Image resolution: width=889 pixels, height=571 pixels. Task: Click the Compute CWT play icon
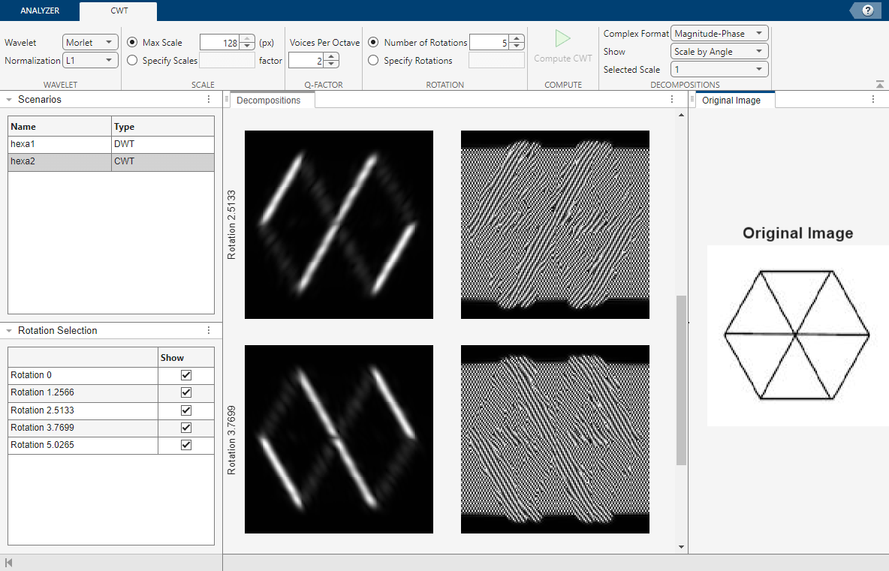[x=562, y=39]
